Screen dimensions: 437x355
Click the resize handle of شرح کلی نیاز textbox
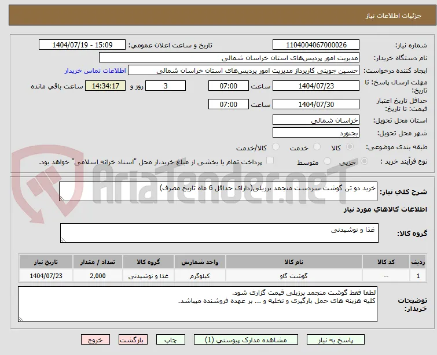pos(62,198)
